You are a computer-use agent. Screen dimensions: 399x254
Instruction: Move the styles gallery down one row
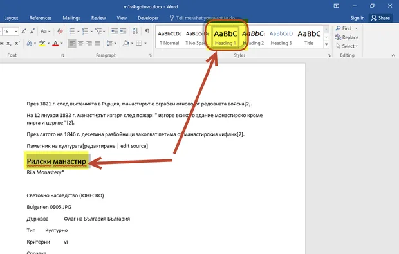[x=326, y=37]
